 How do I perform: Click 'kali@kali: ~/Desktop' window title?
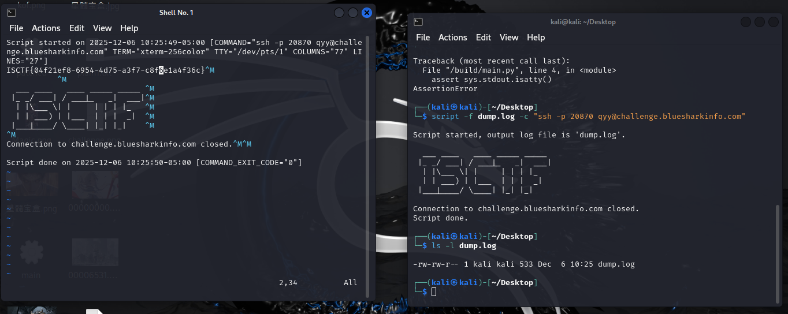coord(583,22)
